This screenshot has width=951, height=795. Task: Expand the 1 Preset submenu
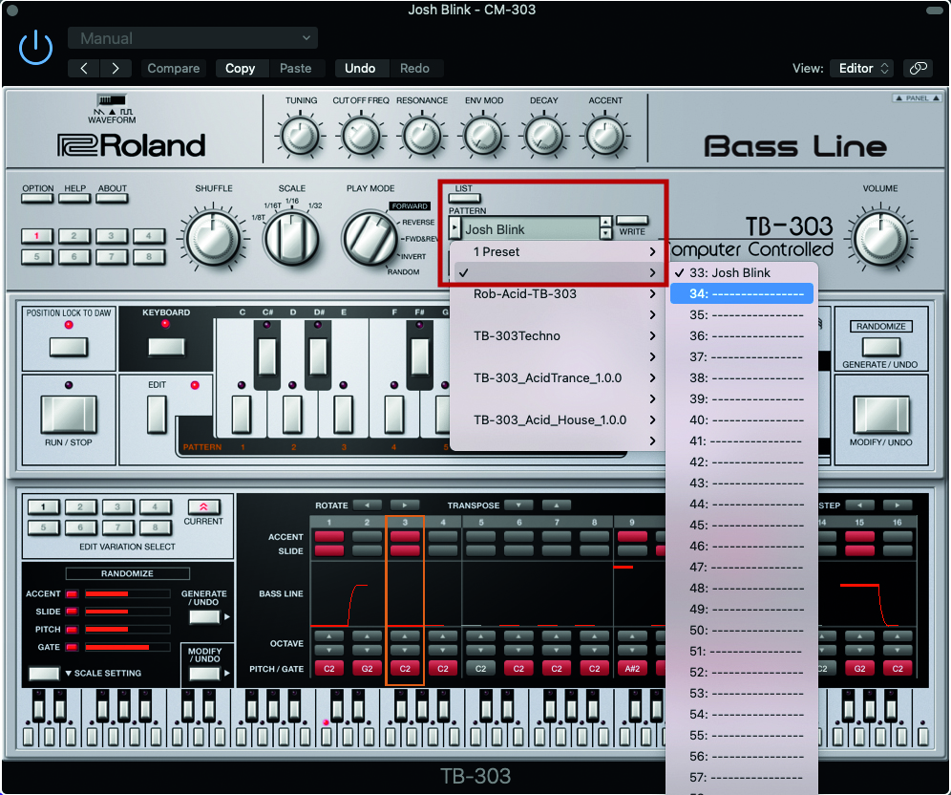(558, 252)
